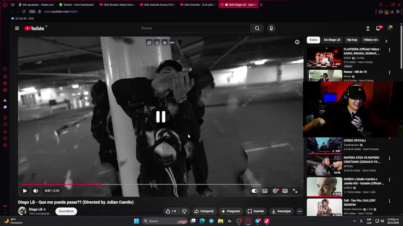Open YouTube notifications bell
This screenshot has width=403, height=226.
[x=378, y=28]
